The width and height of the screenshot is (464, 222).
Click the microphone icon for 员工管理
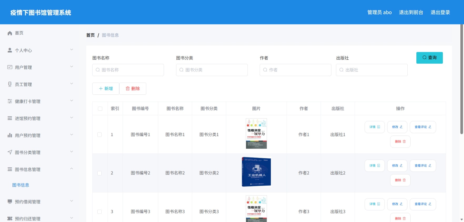click(x=10, y=84)
